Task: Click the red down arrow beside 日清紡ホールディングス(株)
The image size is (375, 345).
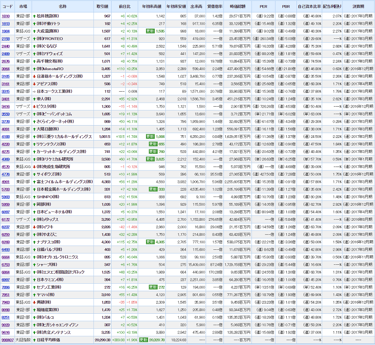Action: pyautogui.click(x=34, y=77)
